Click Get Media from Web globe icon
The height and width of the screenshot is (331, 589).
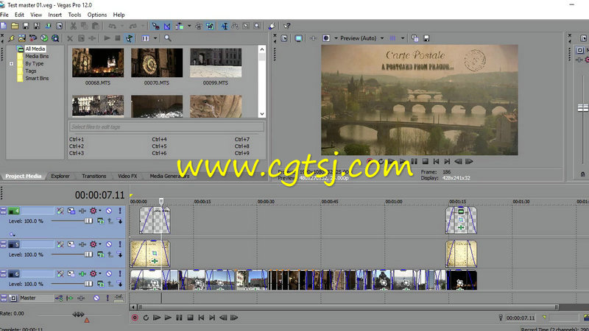coord(44,38)
